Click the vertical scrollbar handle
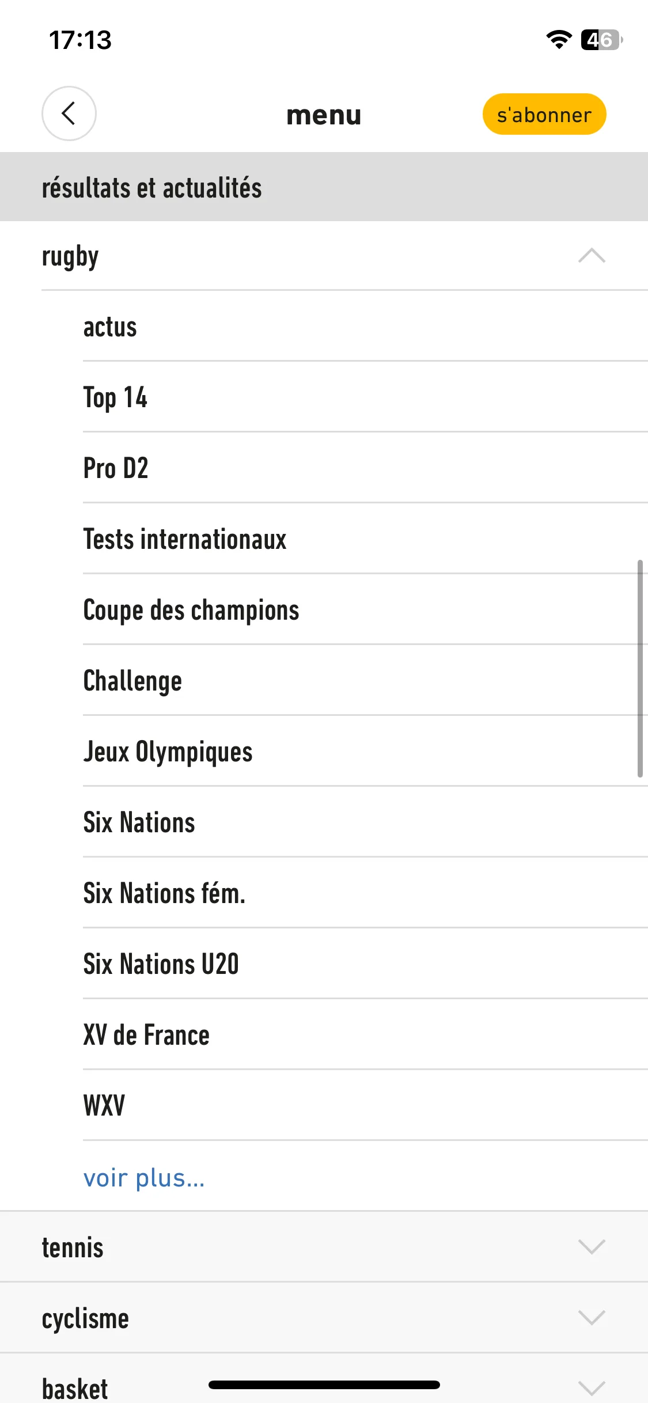The width and height of the screenshot is (648, 1403). (640, 669)
